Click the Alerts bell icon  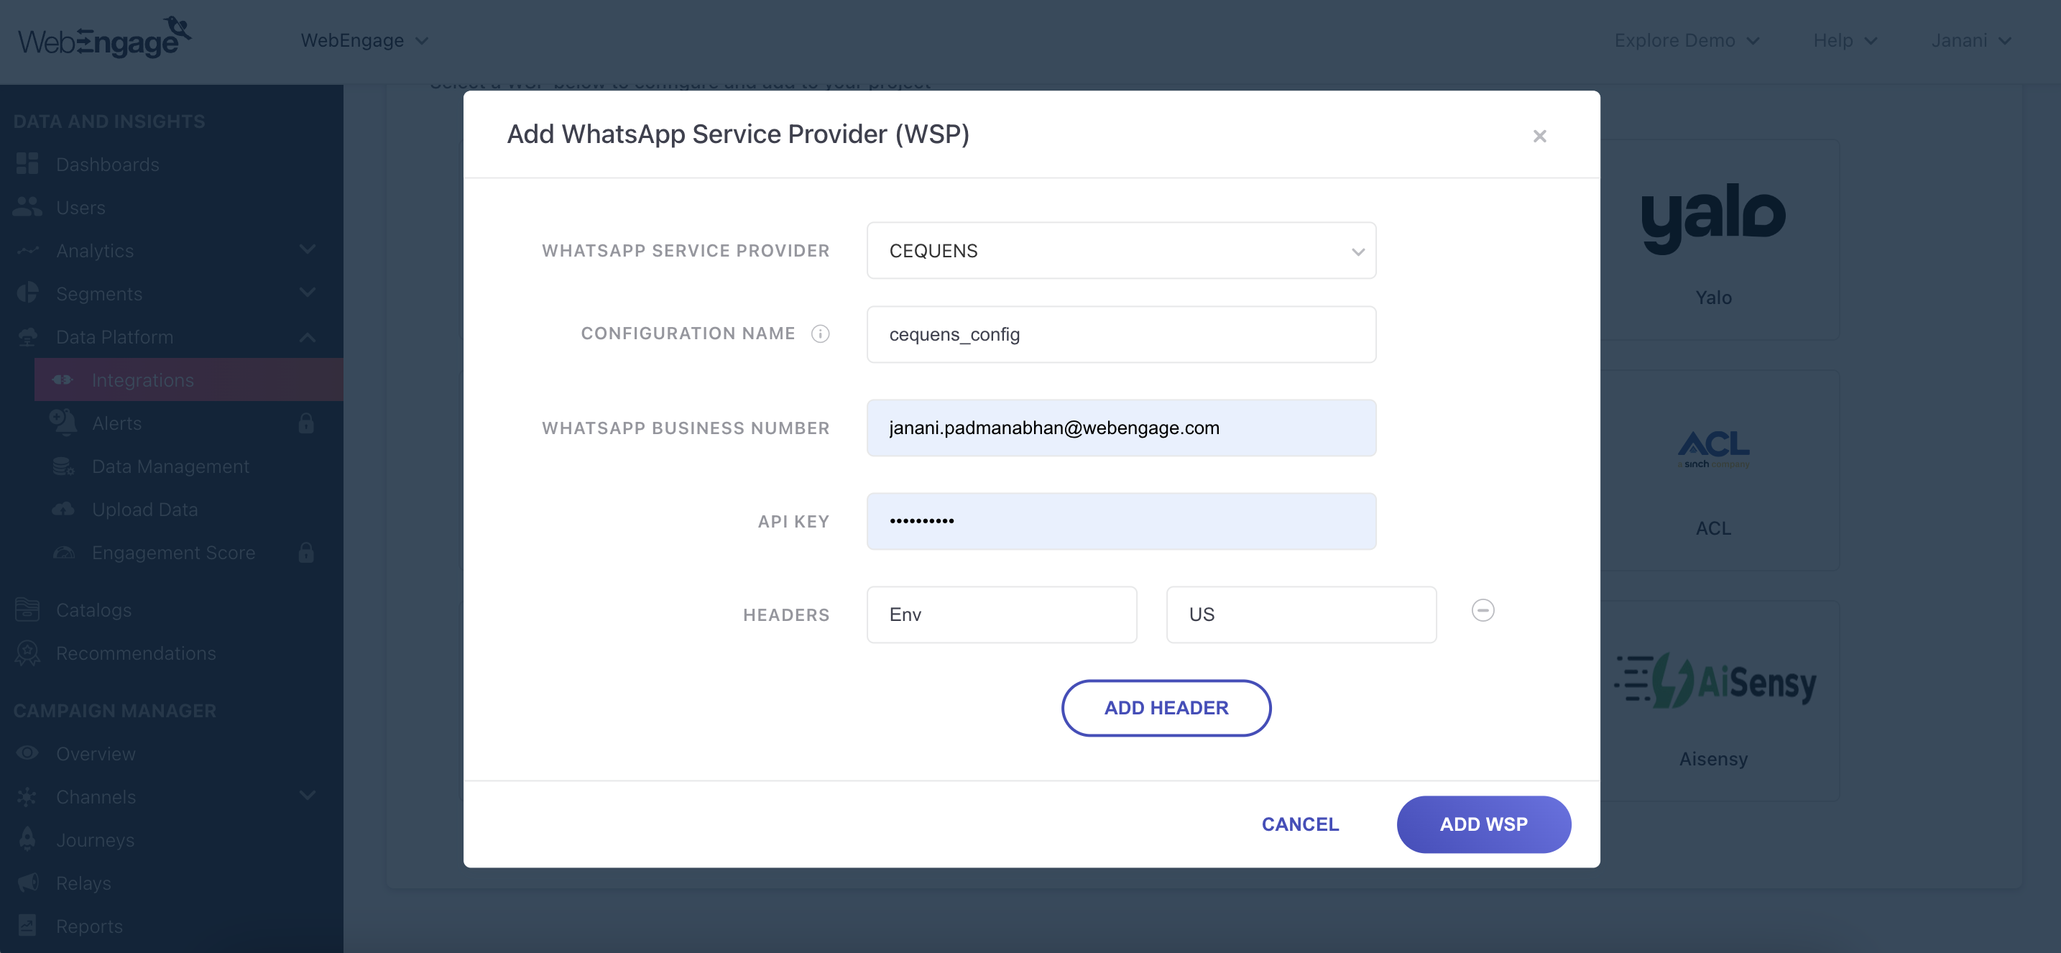(x=63, y=422)
